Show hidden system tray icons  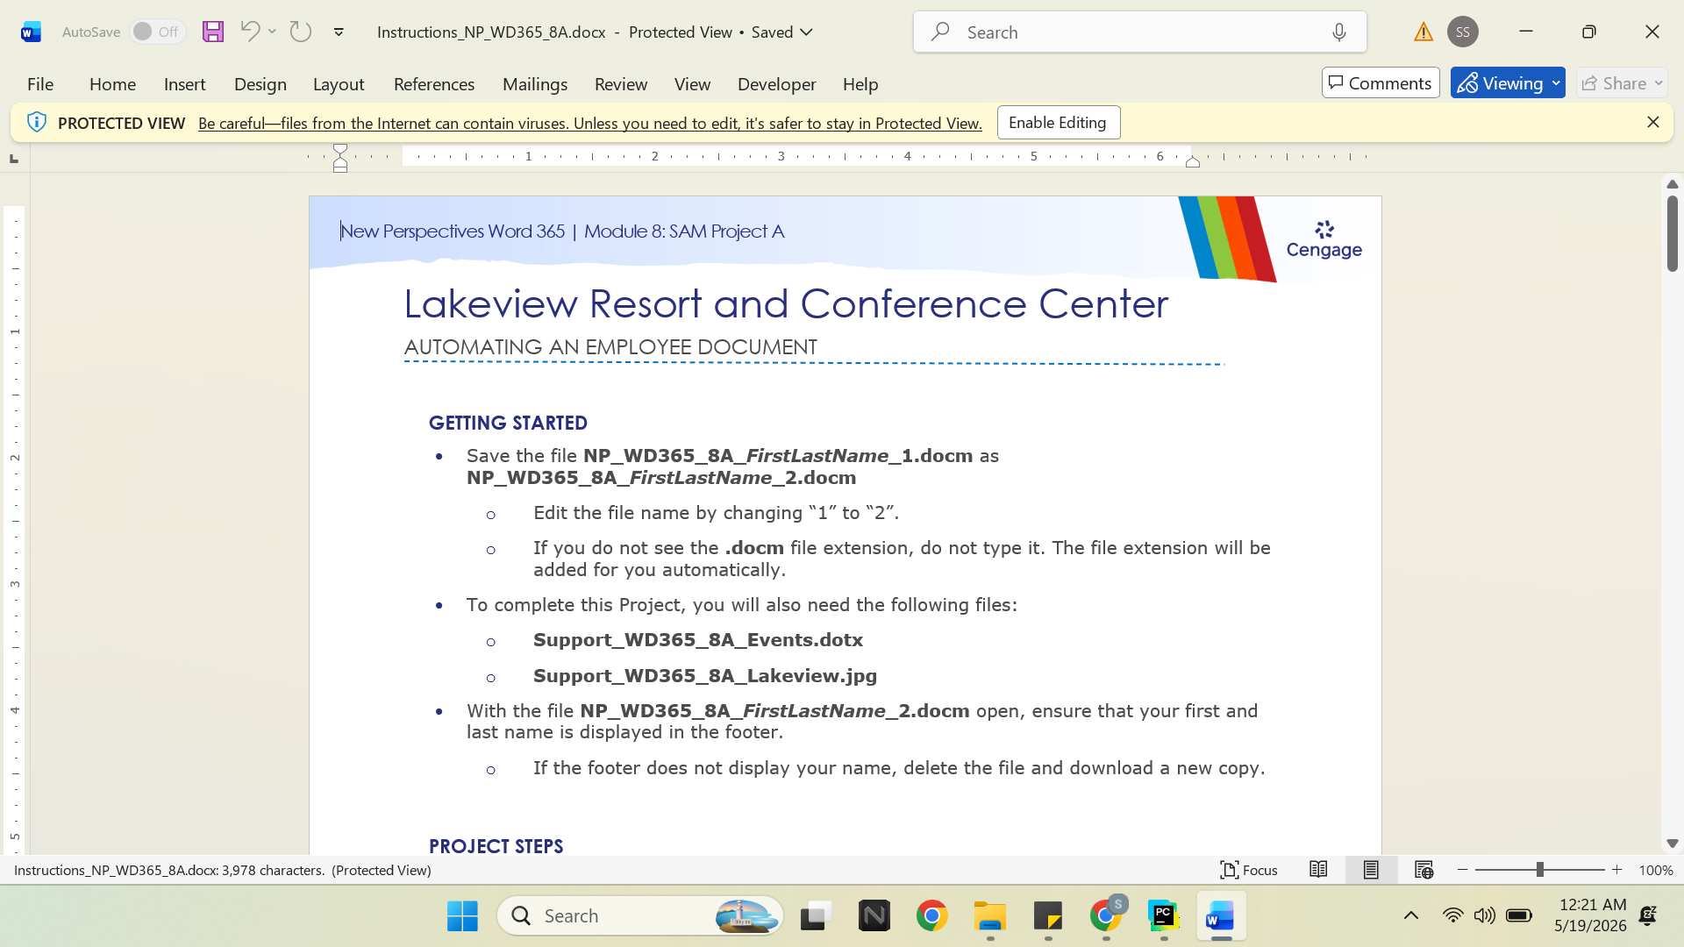1410,916
